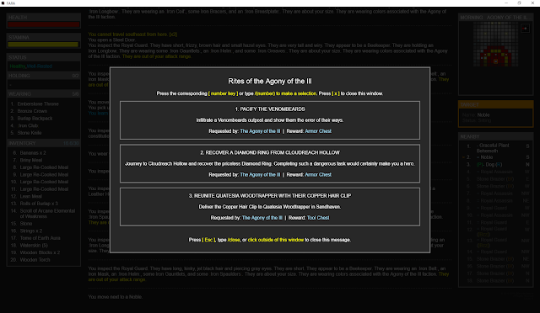Select Iron Club in Wearing list
Viewport: 540px width, 313px height.
click(x=28, y=125)
